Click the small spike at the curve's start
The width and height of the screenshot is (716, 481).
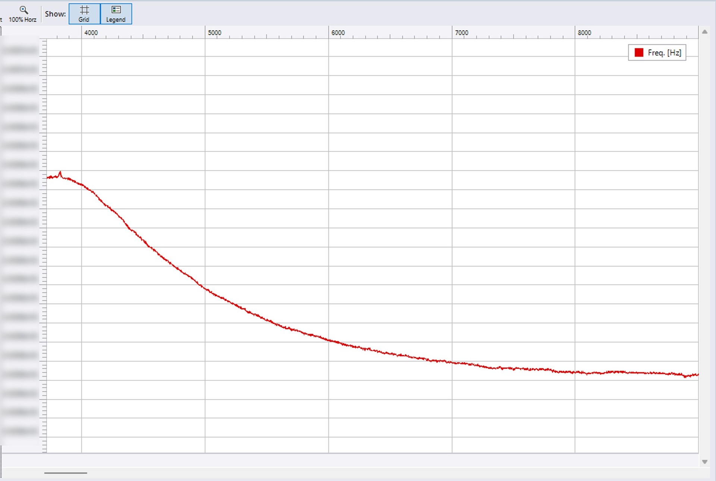60,173
